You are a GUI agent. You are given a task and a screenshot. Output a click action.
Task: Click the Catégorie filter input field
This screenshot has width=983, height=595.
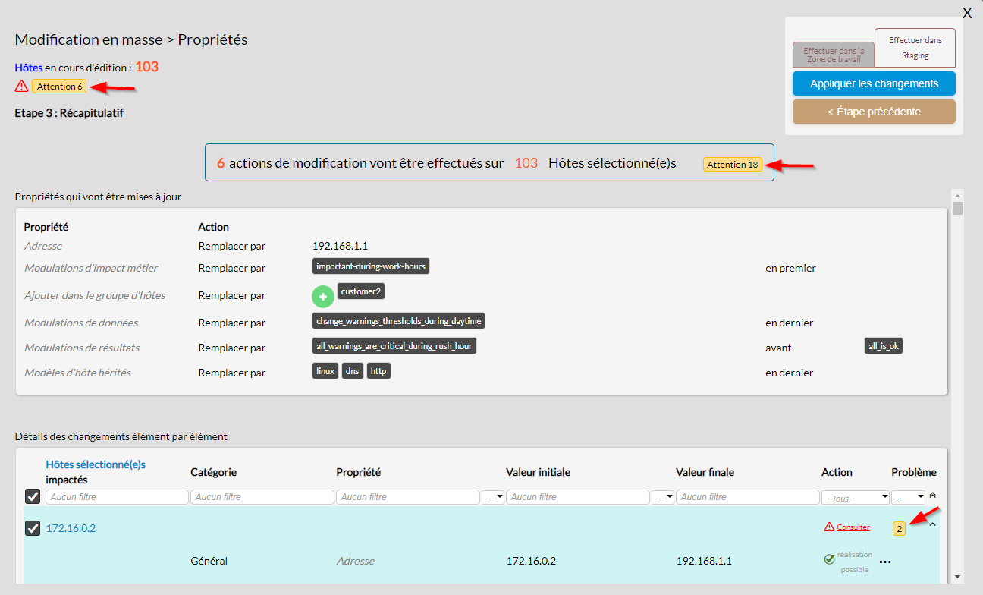(262, 497)
